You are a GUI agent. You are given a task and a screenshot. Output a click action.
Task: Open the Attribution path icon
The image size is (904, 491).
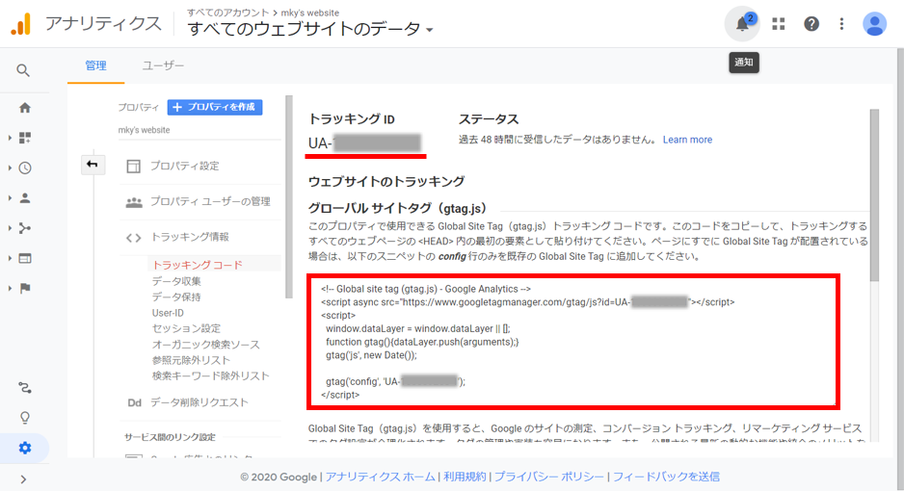(x=25, y=387)
